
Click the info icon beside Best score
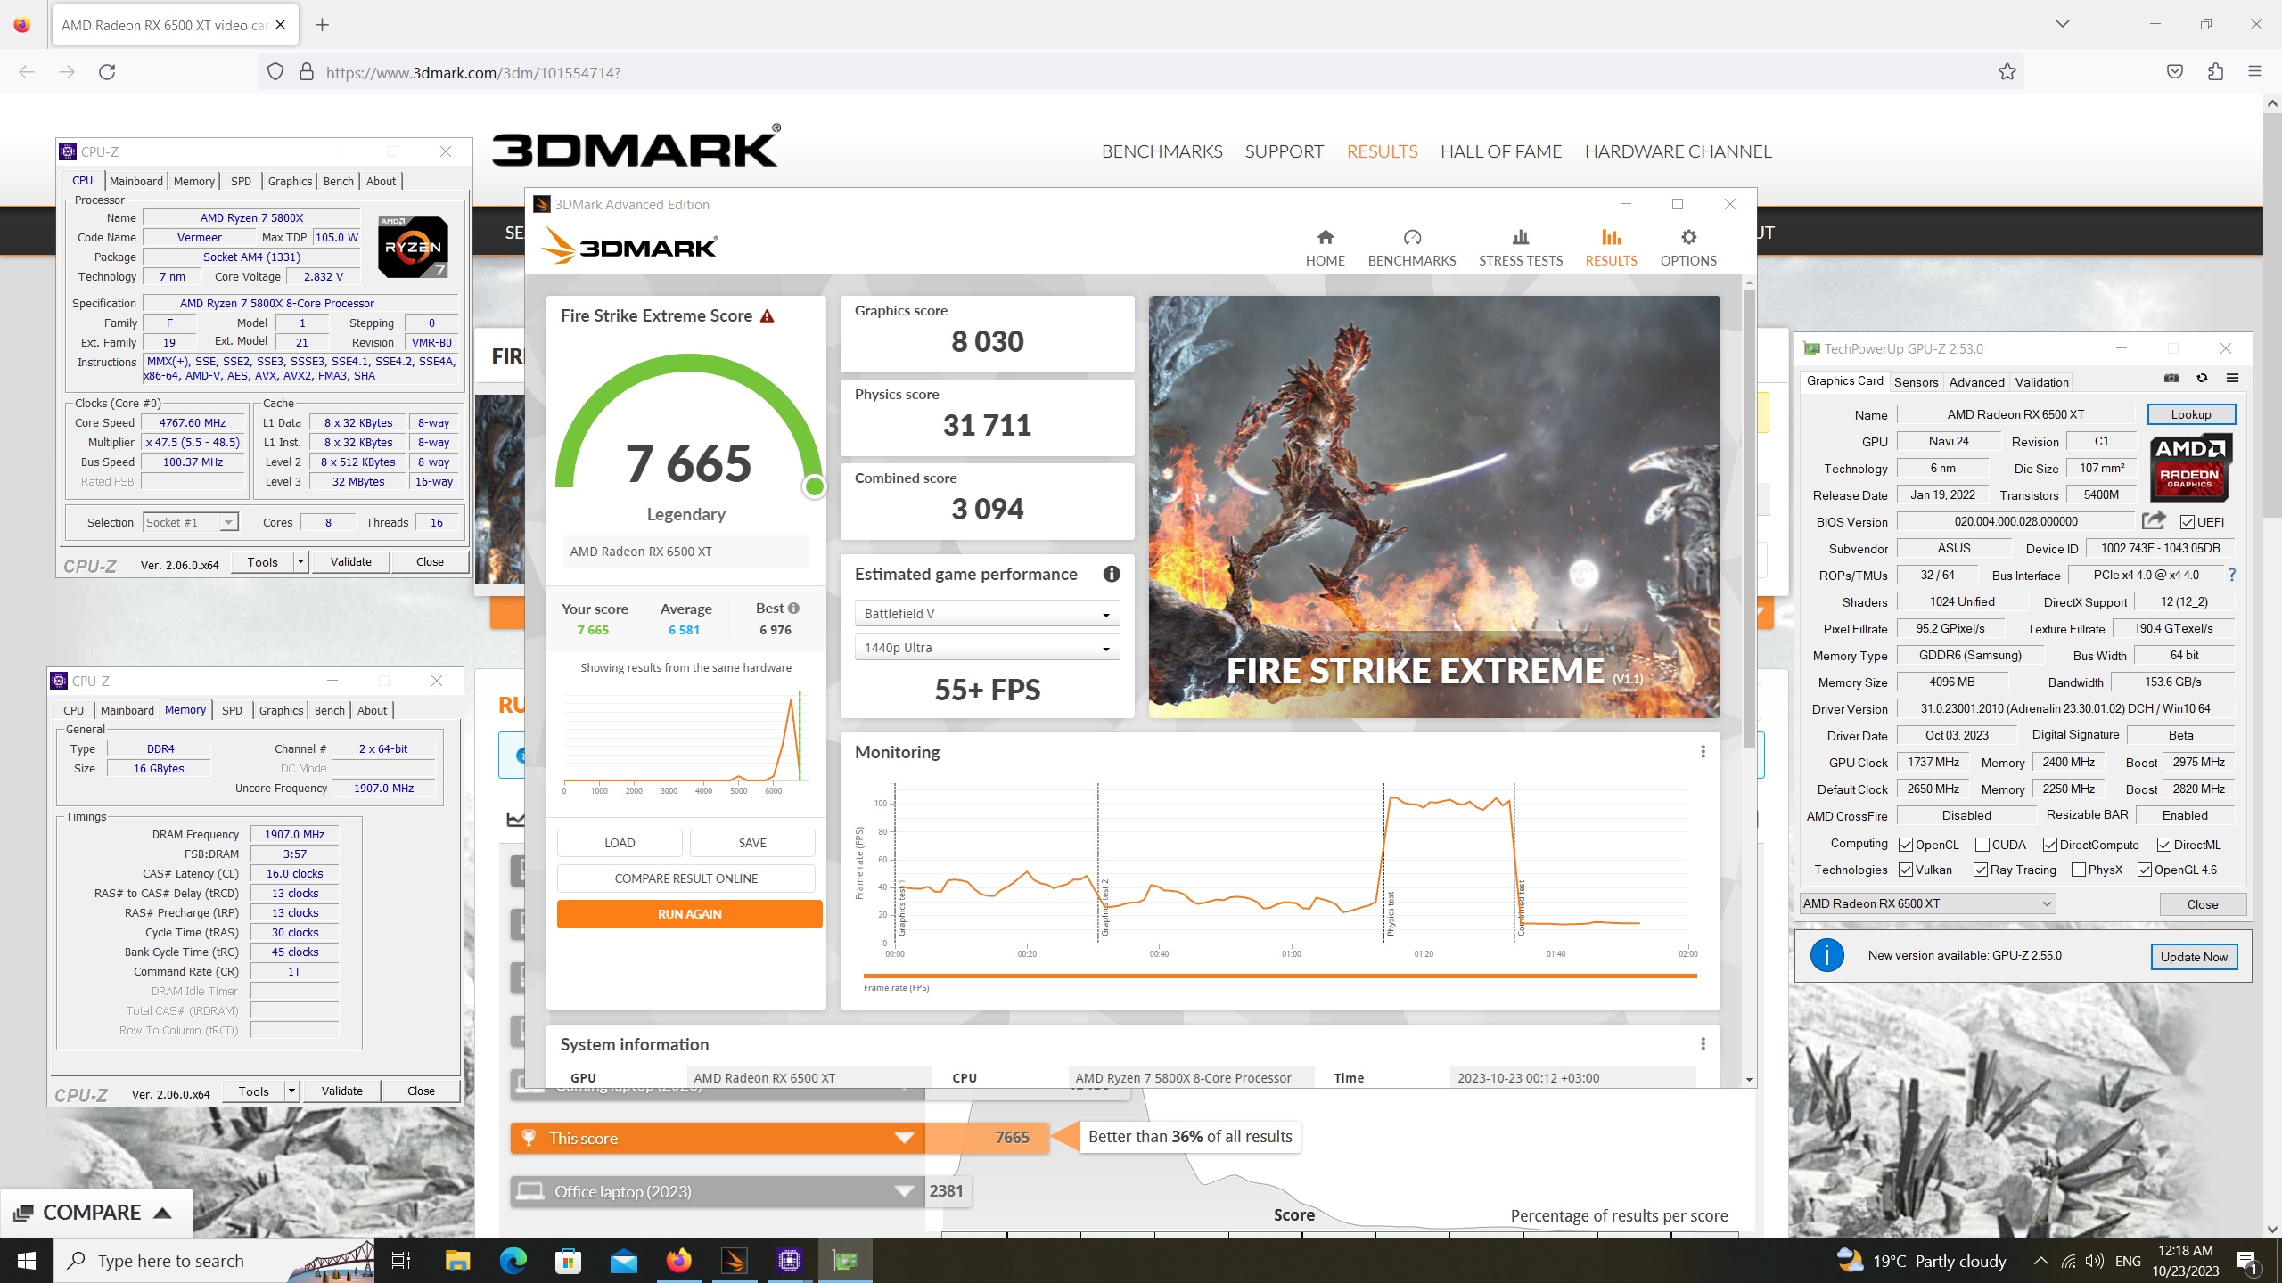[793, 609]
